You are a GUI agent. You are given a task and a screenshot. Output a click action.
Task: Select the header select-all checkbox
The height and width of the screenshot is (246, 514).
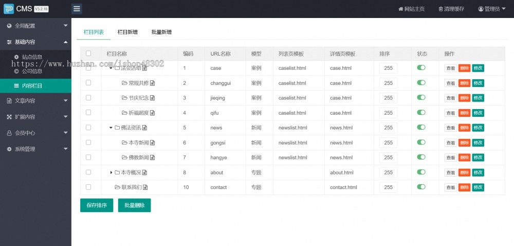coord(88,53)
